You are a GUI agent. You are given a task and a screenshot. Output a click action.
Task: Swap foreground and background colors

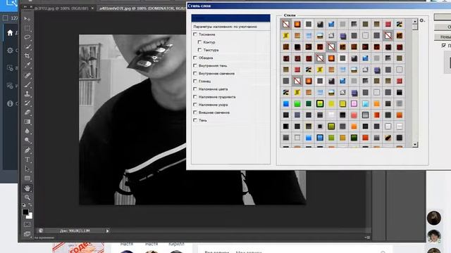pos(30,205)
